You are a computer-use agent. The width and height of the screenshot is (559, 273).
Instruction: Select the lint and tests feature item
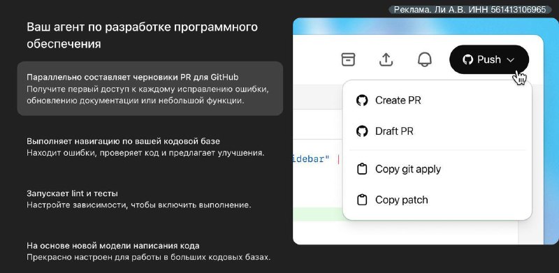pyautogui.click(x=139, y=199)
